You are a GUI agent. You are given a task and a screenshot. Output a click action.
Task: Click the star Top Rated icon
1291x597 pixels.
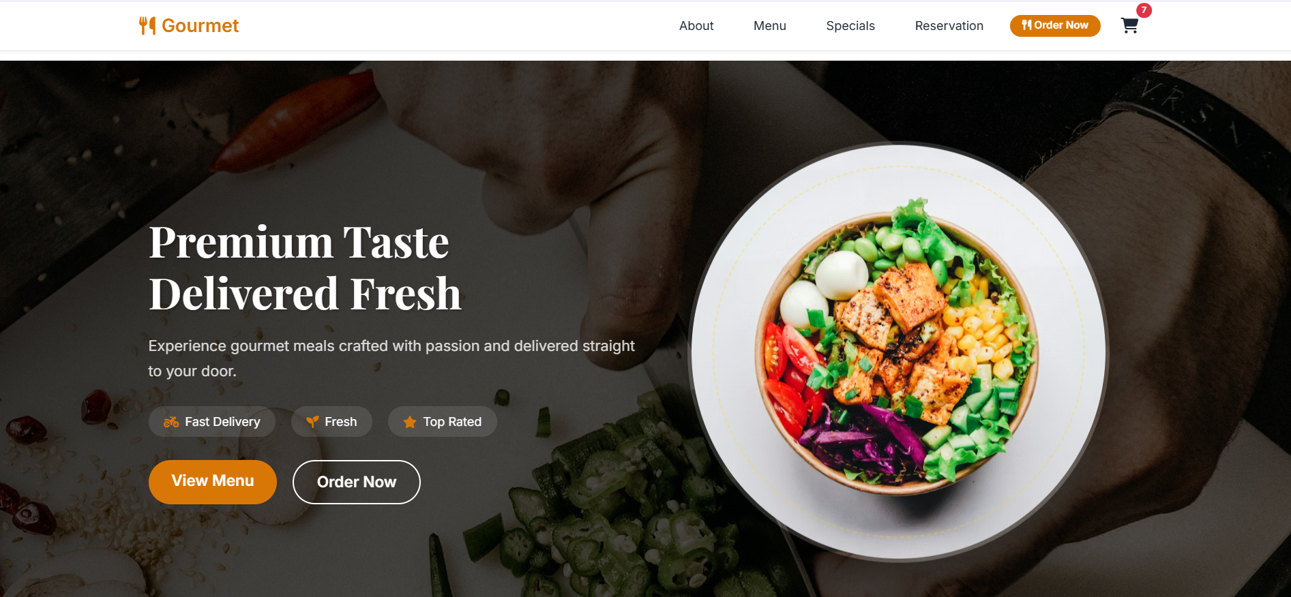point(410,423)
